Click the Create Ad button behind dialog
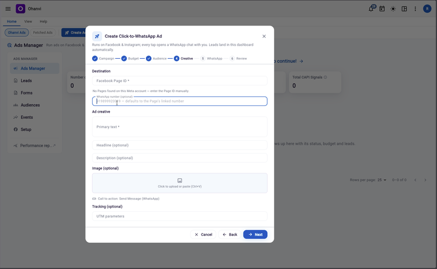The width and height of the screenshot is (437, 269). pyautogui.click(x=74, y=33)
